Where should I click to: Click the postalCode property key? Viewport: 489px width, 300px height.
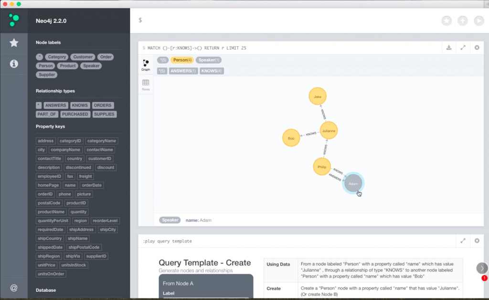tap(49, 203)
